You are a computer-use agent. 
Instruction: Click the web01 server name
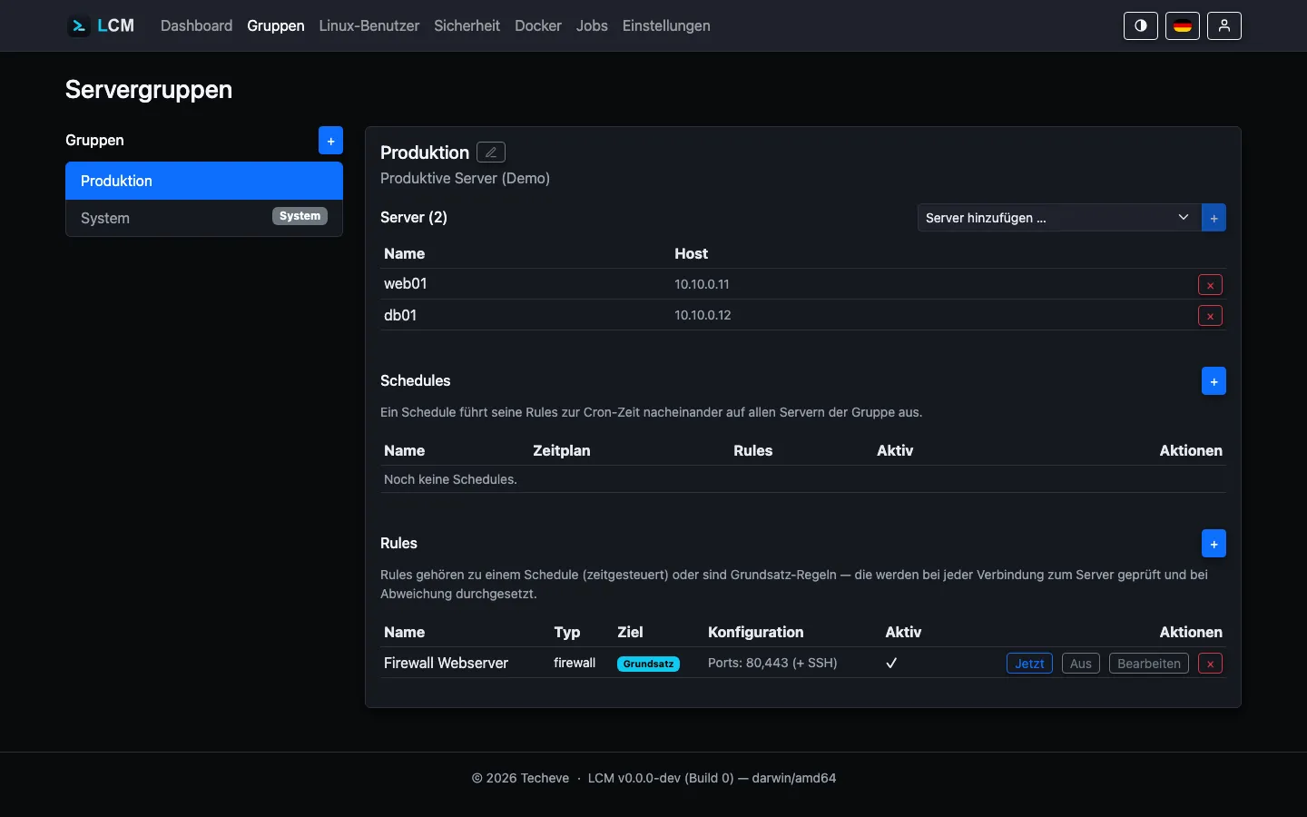pyautogui.click(x=406, y=283)
